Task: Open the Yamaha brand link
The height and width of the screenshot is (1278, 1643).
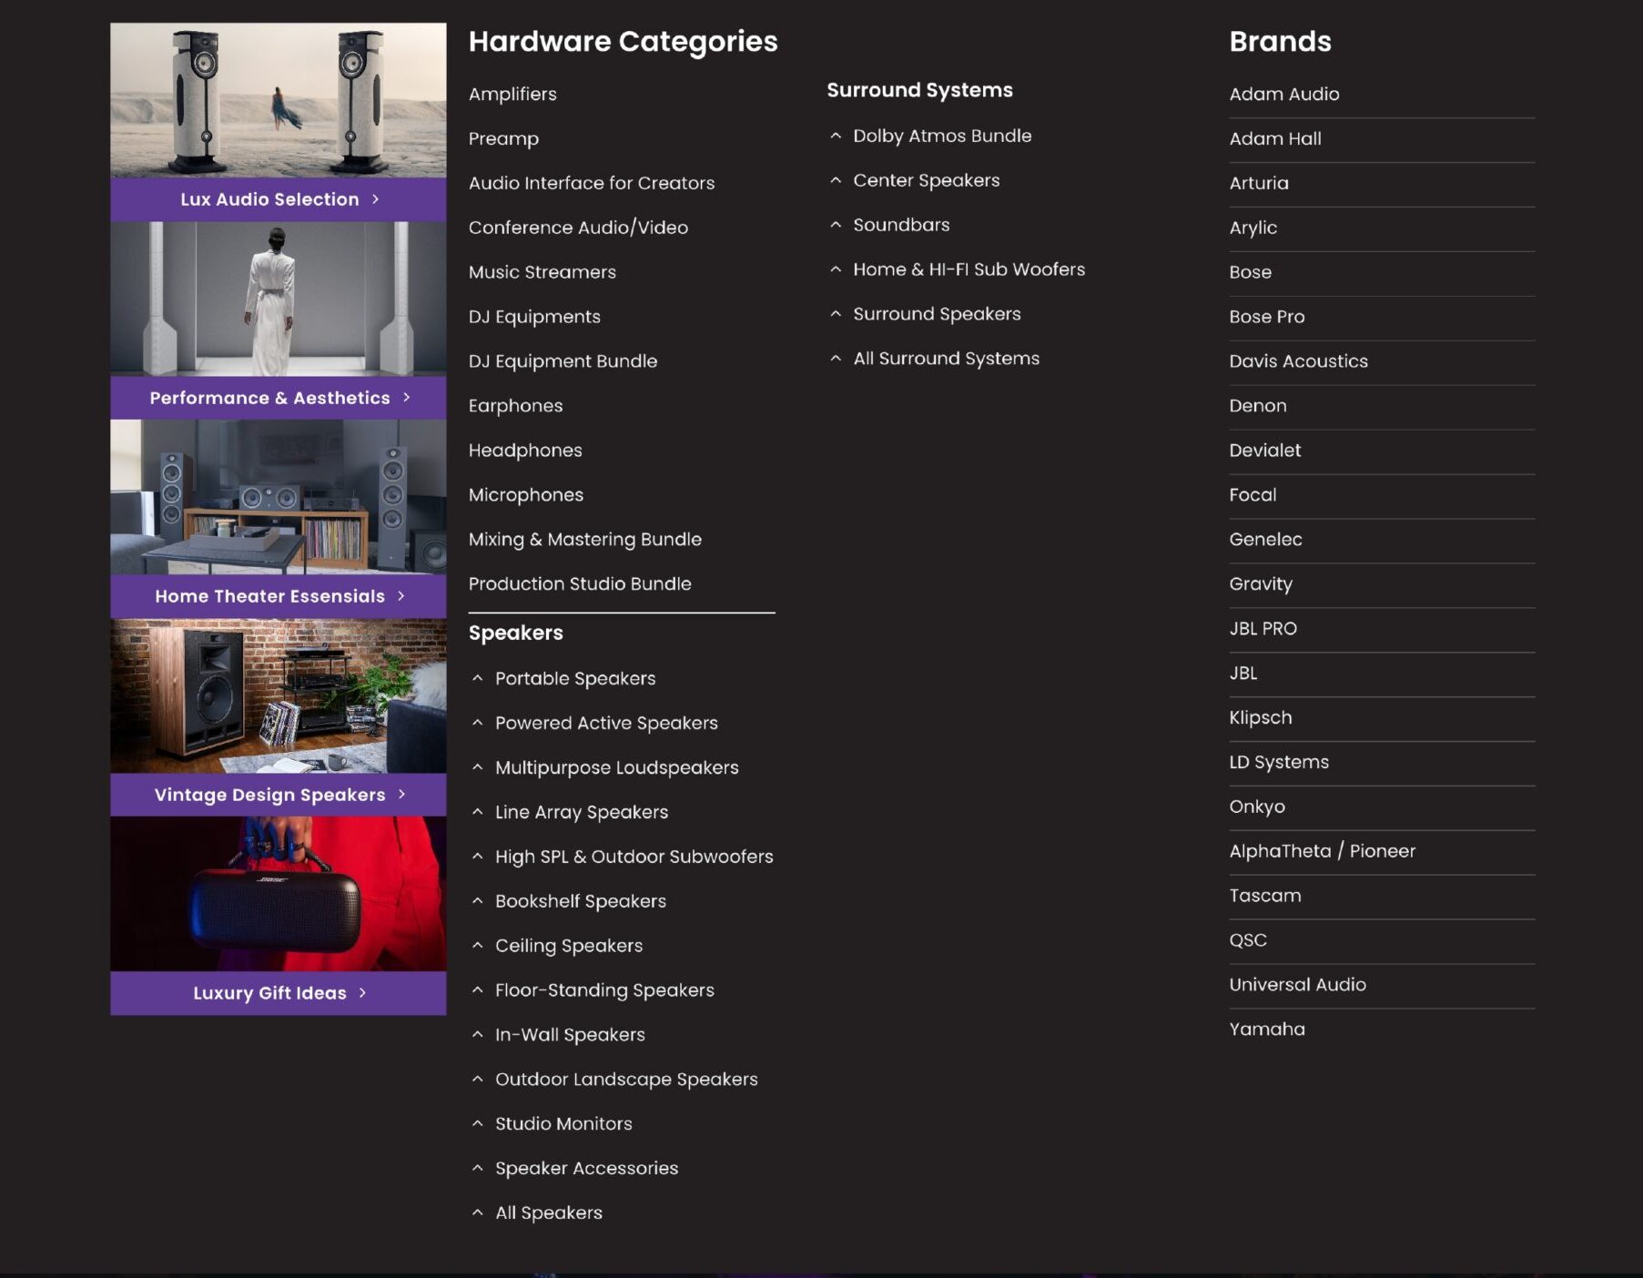Action: tap(1266, 1029)
